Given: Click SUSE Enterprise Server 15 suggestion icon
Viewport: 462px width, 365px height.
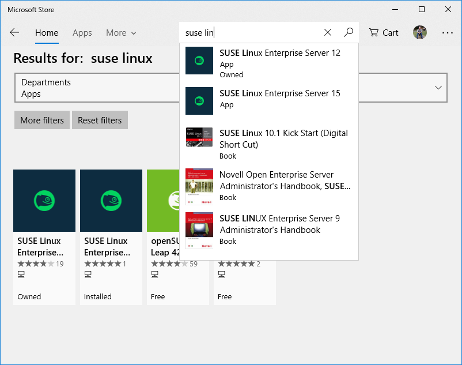Looking at the screenshot, I should tap(199, 101).
